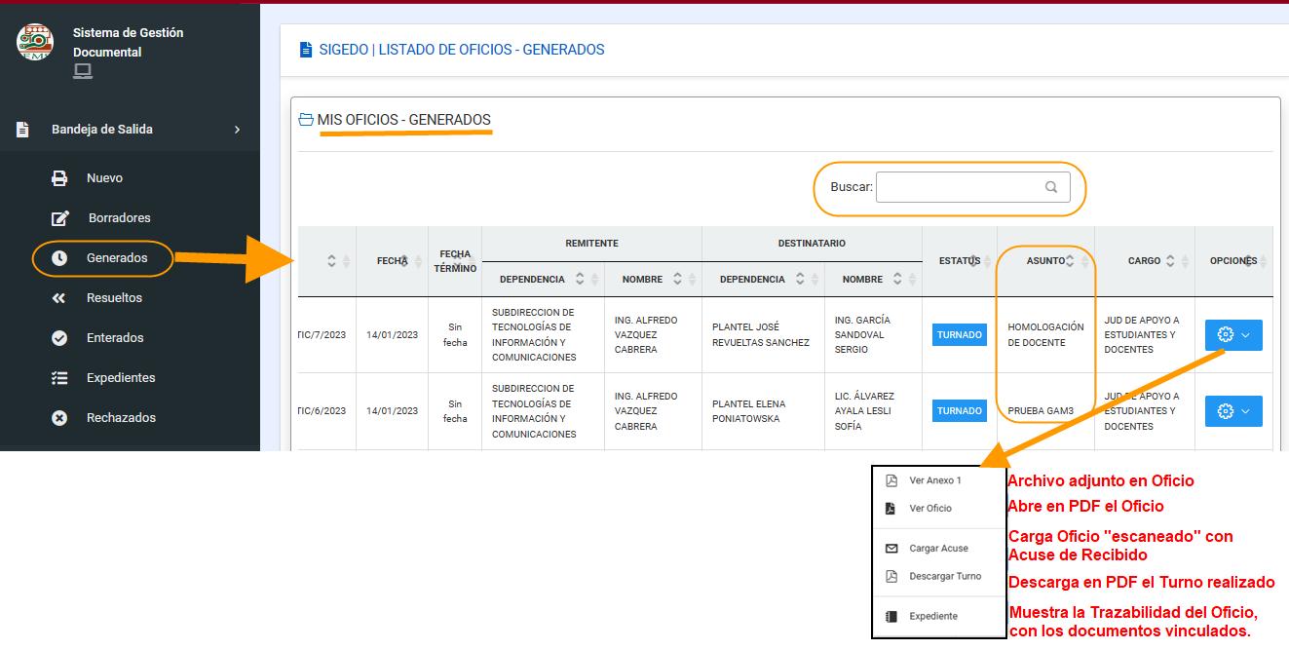Click the list icon next to Expedientes
The width and height of the screenshot is (1289, 650).
coord(59,378)
